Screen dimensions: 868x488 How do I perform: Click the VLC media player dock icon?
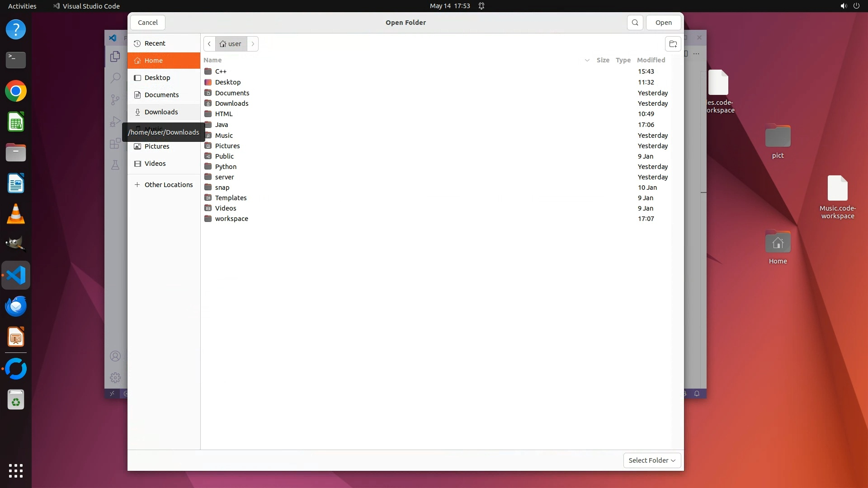click(16, 214)
